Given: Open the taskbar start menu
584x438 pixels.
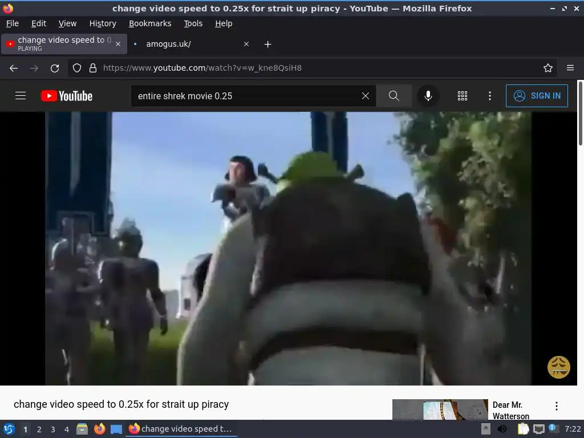Looking at the screenshot, I should (9, 429).
